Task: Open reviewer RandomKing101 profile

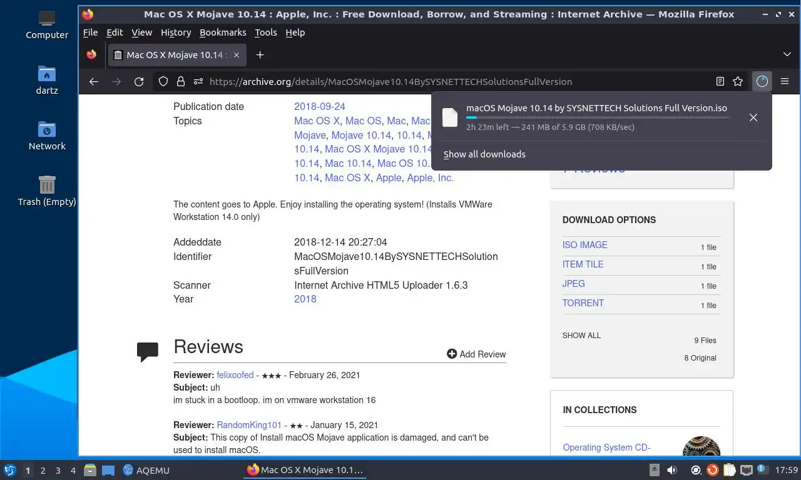Action: 249,425
